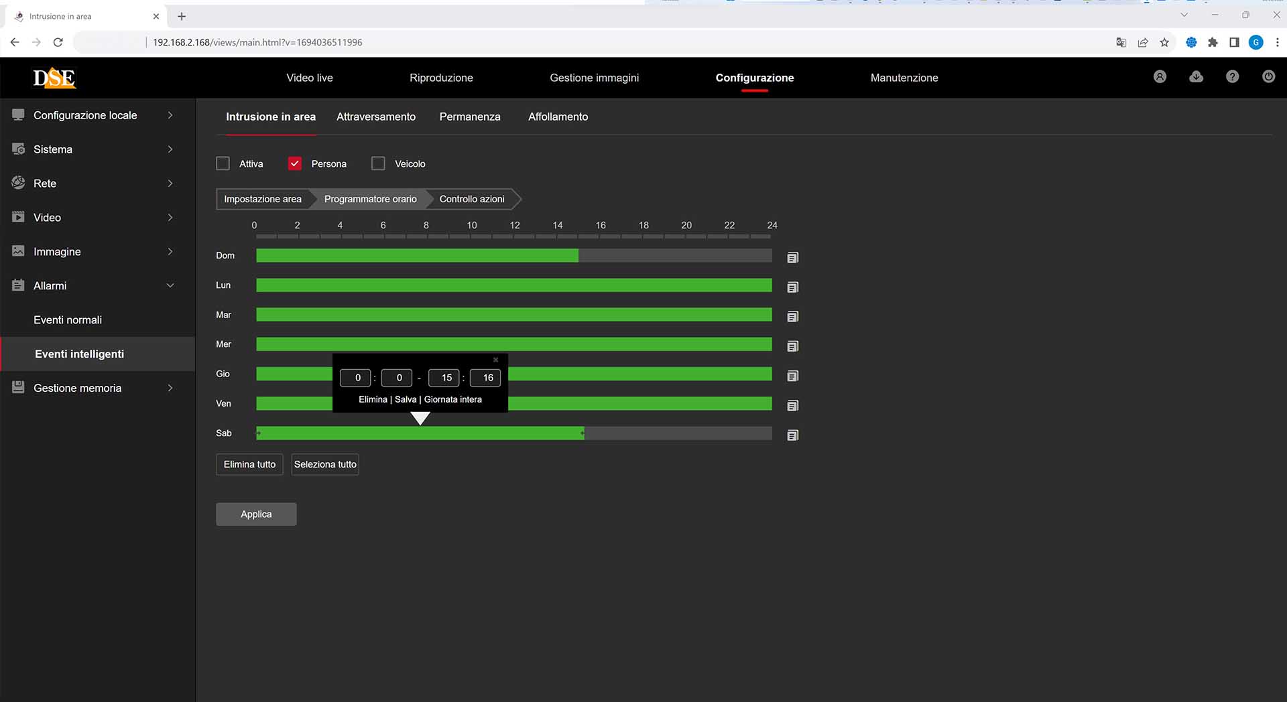1287x702 pixels.
Task: Open the help question mark icon
Action: pos(1232,77)
